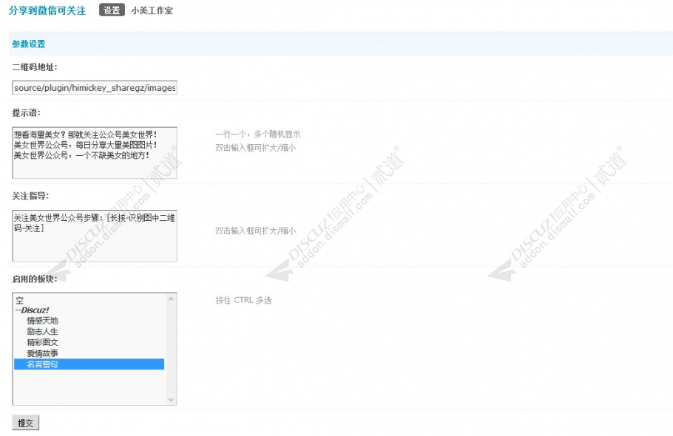Click the board list scrollbar track
Image resolution: width=673 pixels, height=436 pixels.
(172, 349)
